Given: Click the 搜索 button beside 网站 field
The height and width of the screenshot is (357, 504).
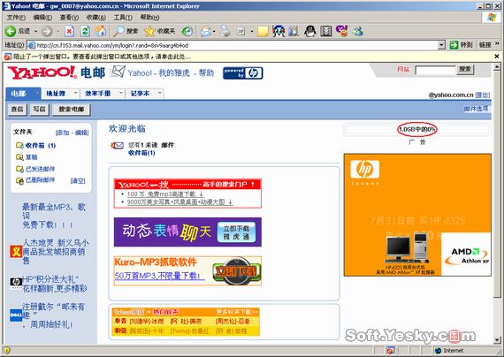Looking at the screenshot, I should pos(465,70).
